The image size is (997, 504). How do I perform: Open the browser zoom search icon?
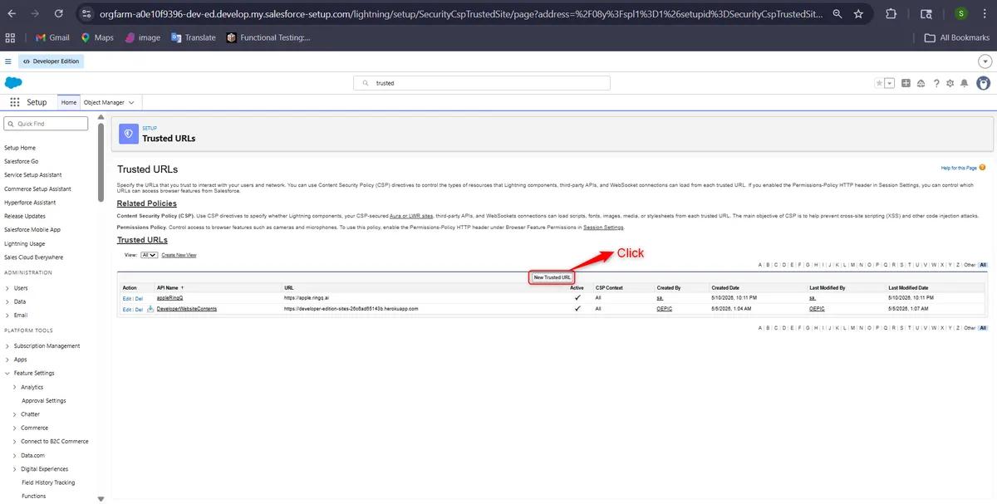pos(837,14)
